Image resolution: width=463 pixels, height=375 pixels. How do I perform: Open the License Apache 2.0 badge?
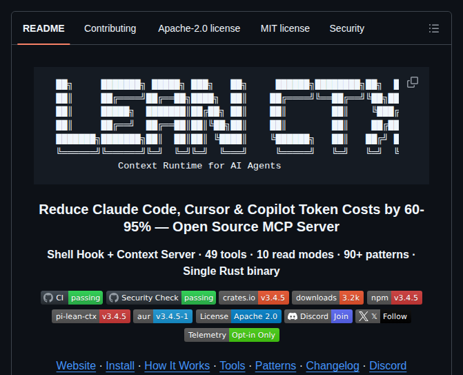239,316
